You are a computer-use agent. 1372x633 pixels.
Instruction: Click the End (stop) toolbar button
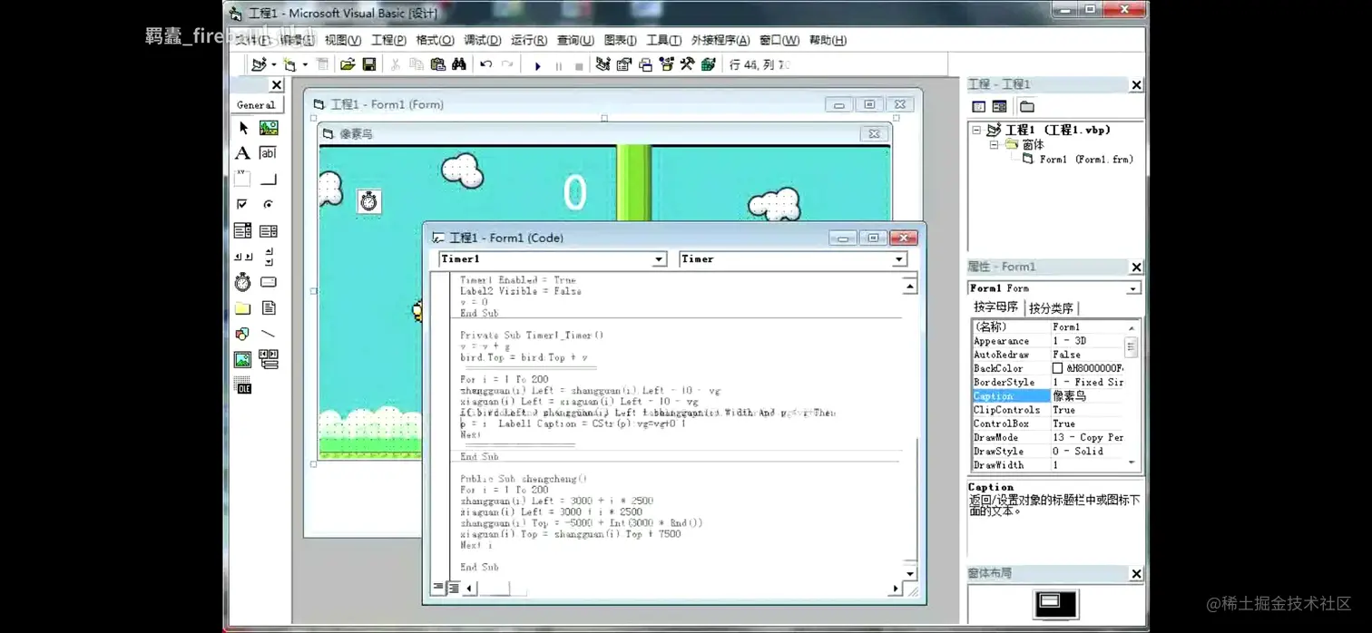[579, 65]
